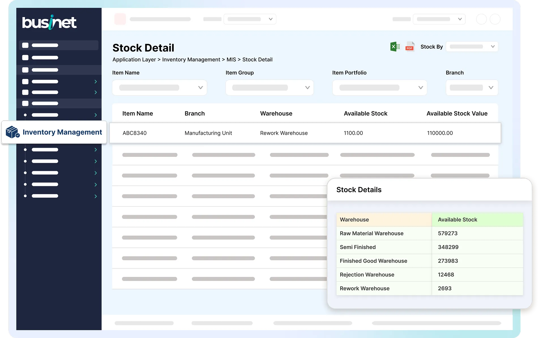Select item ABC8340 cell
The width and height of the screenshot is (539, 338).
pos(134,133)
